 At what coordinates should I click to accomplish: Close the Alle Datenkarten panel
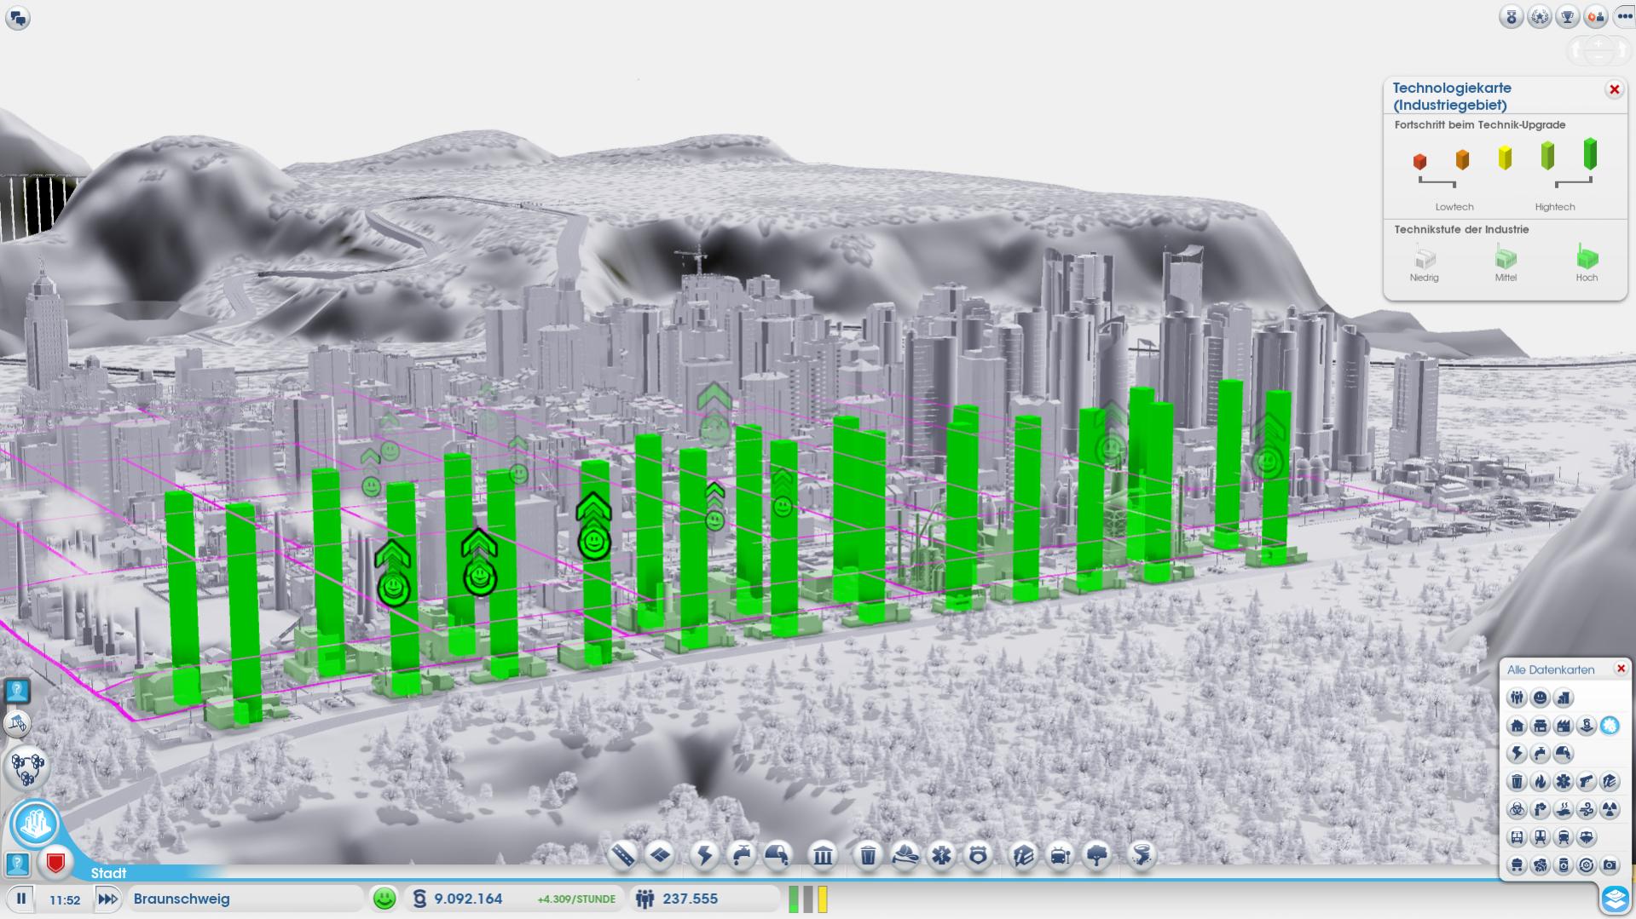1621,669
